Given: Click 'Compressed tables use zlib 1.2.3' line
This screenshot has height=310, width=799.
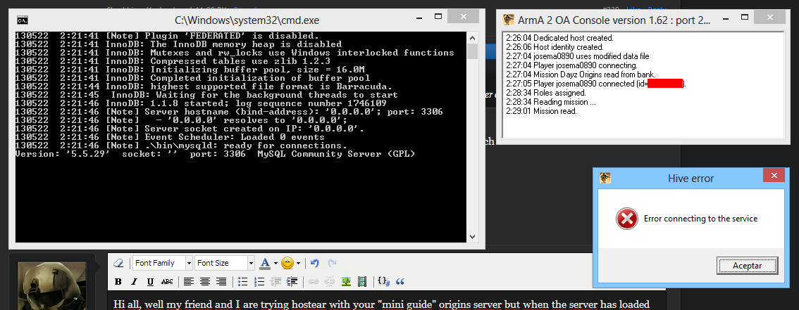Looking at the screenshot, I should click(x=173, y=61).
